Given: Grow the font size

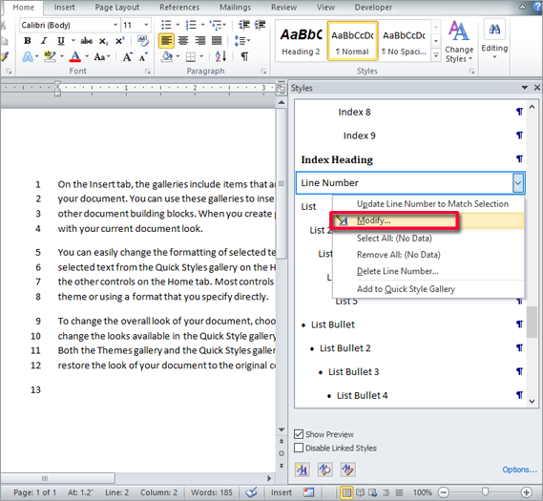Looking at the screenshot, I should (x=127, y=56).
